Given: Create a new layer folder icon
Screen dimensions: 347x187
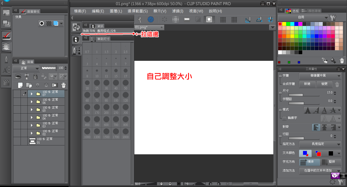Looking at the screenshot, I should (29, 85).
